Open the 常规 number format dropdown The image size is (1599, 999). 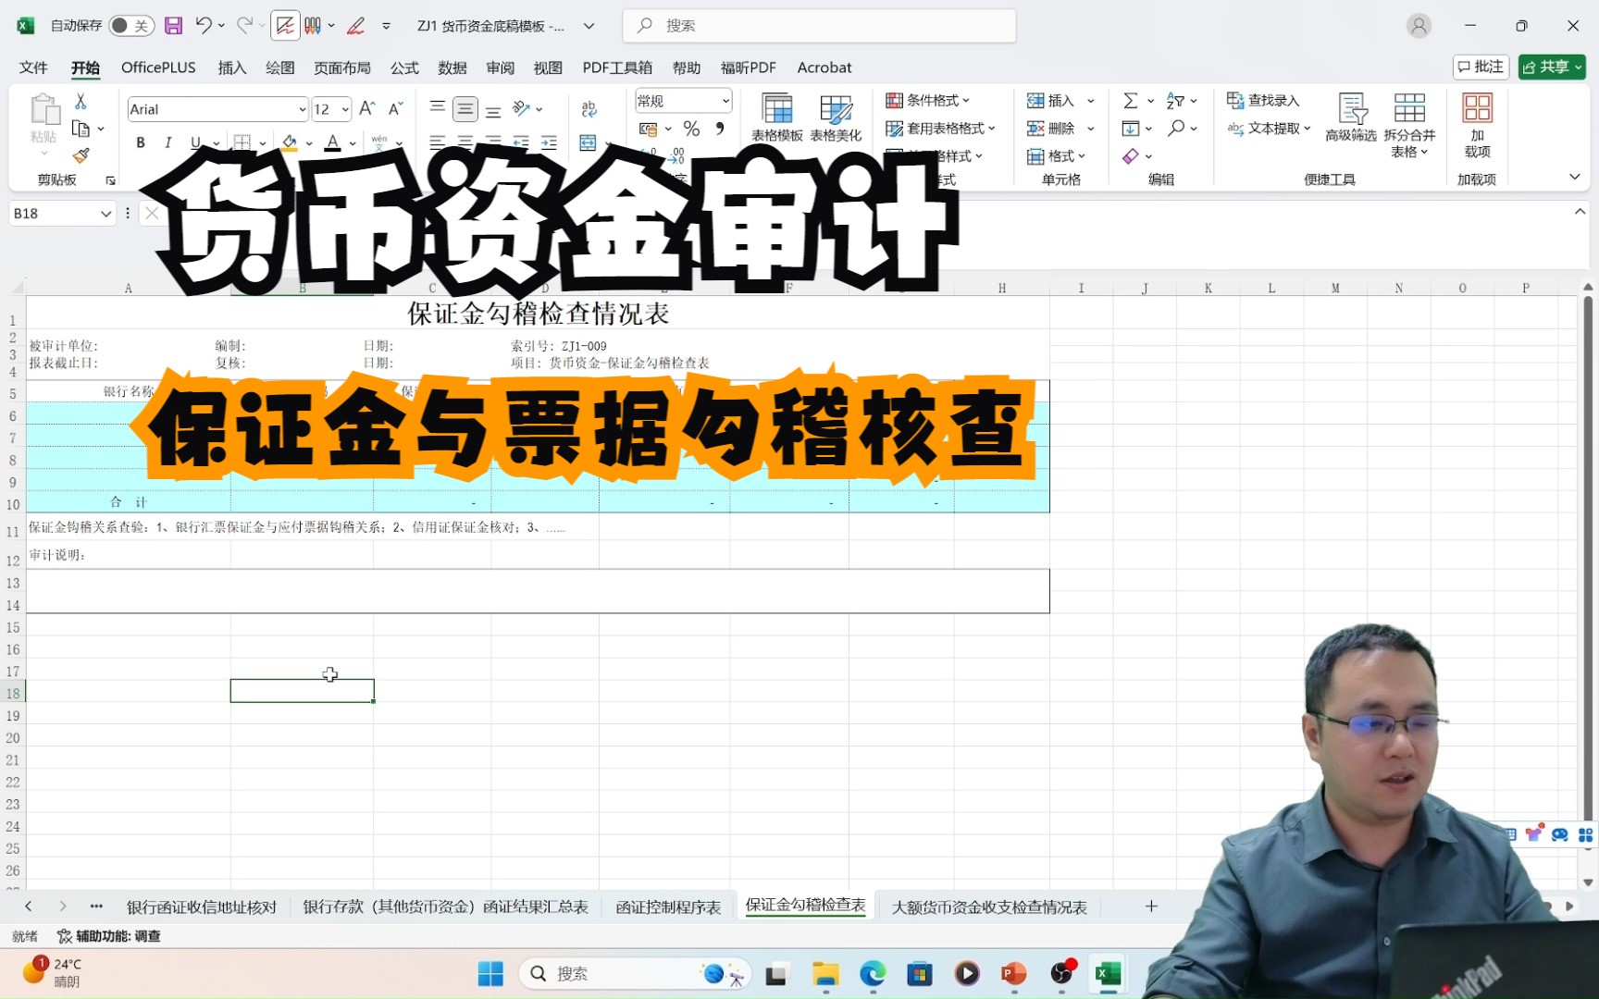point(725,101)
